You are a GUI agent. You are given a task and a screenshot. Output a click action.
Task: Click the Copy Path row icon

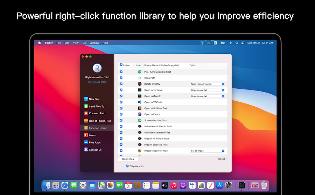pos(140,78)
